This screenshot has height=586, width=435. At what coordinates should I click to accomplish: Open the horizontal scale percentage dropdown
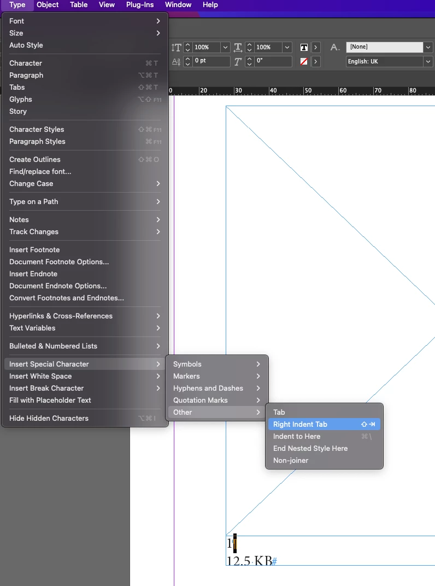(287, 48)
